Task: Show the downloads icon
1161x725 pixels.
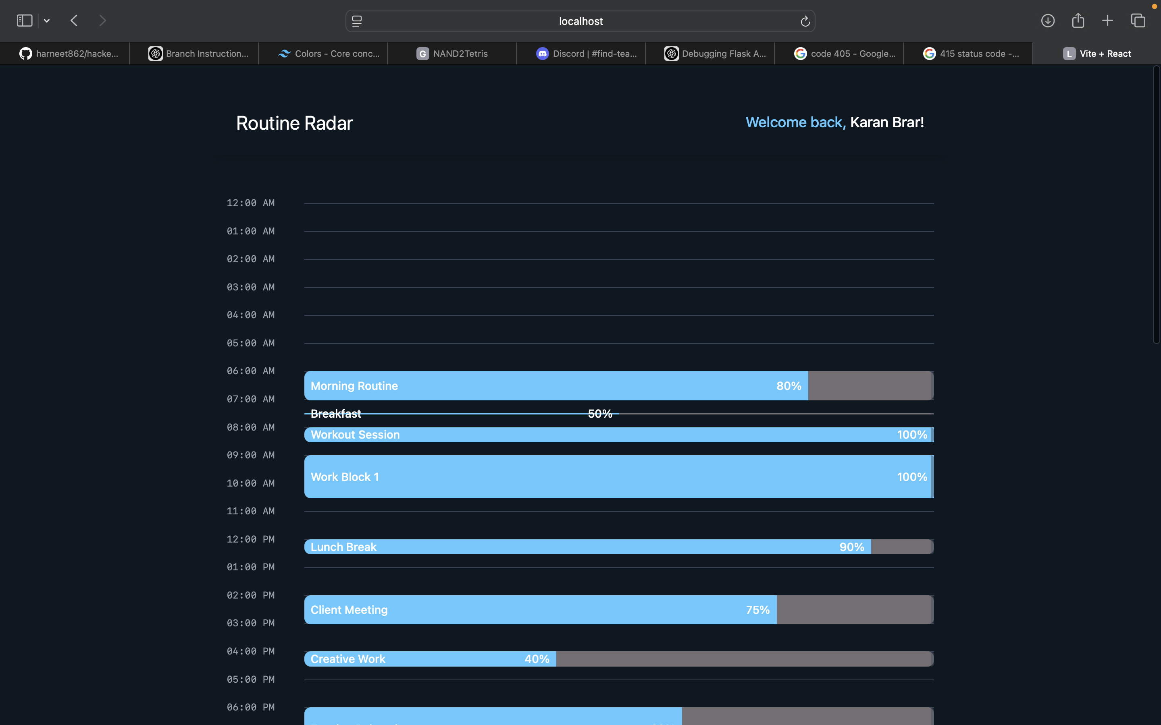Action: 1047,21
